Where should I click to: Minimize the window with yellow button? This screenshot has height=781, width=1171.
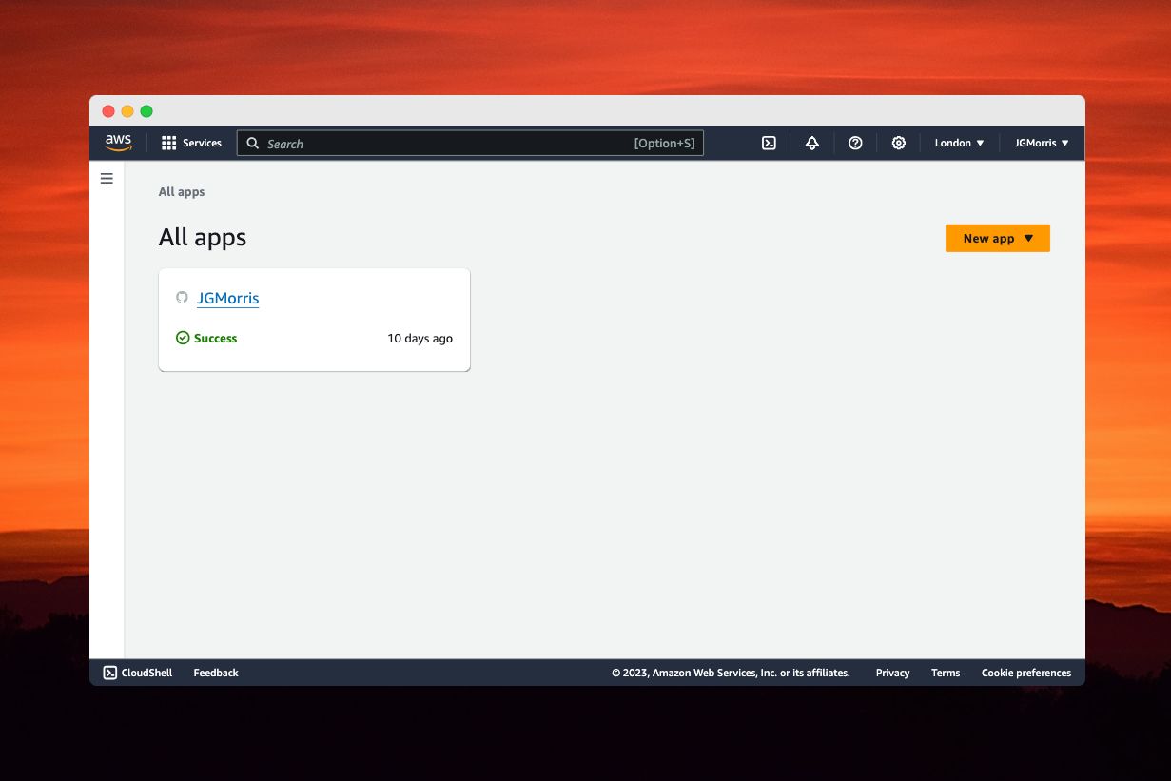[x=127, y=111]
